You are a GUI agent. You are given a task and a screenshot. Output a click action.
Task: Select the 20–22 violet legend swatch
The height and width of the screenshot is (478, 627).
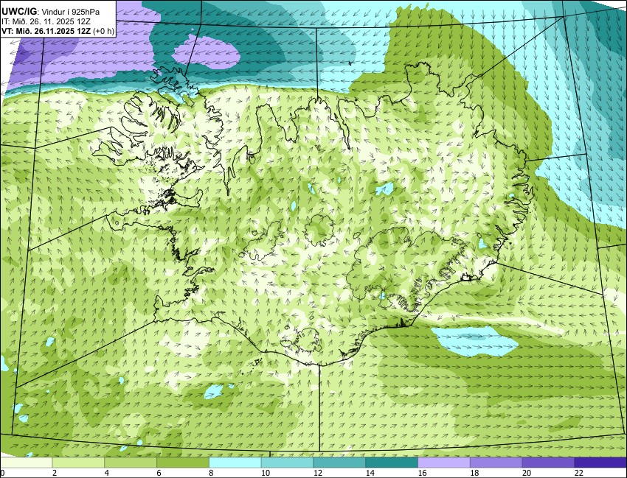(x=549, y=463)
